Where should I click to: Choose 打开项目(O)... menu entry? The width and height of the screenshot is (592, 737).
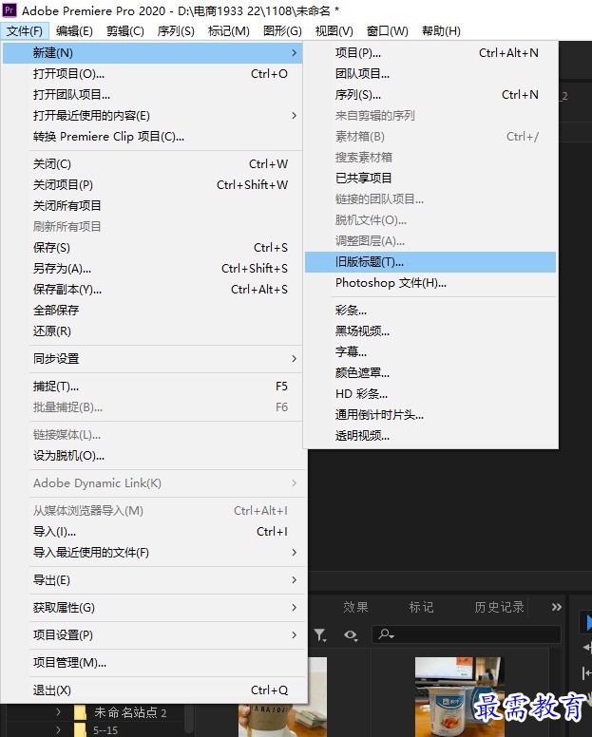(x=152, y=74)
